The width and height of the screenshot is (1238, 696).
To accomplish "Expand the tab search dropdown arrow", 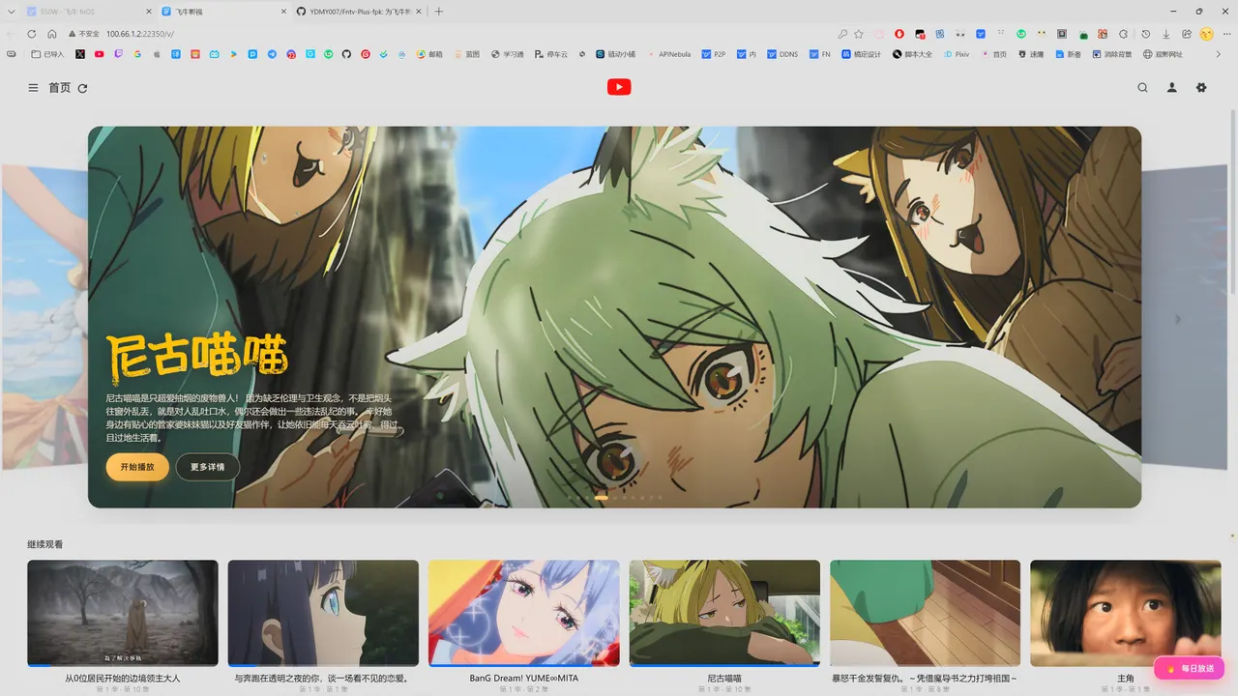I will [x=11, y=12].
